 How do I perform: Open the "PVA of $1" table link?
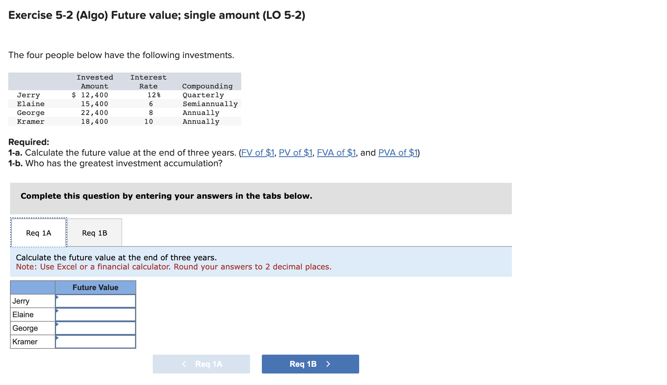tap(398, 153)
